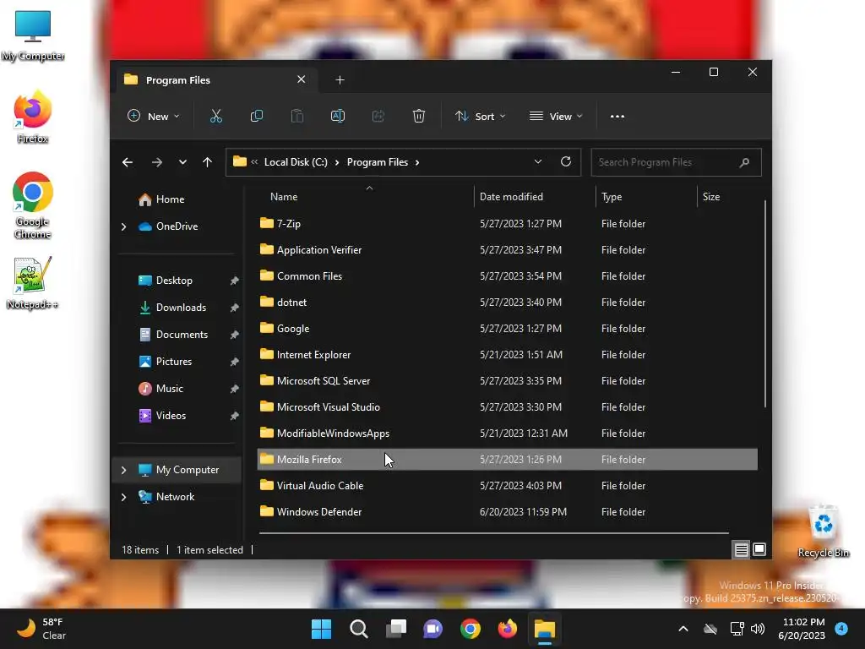Go forward with the right arrow
Screen dimensions: 865x649
(x=156, y=162)
